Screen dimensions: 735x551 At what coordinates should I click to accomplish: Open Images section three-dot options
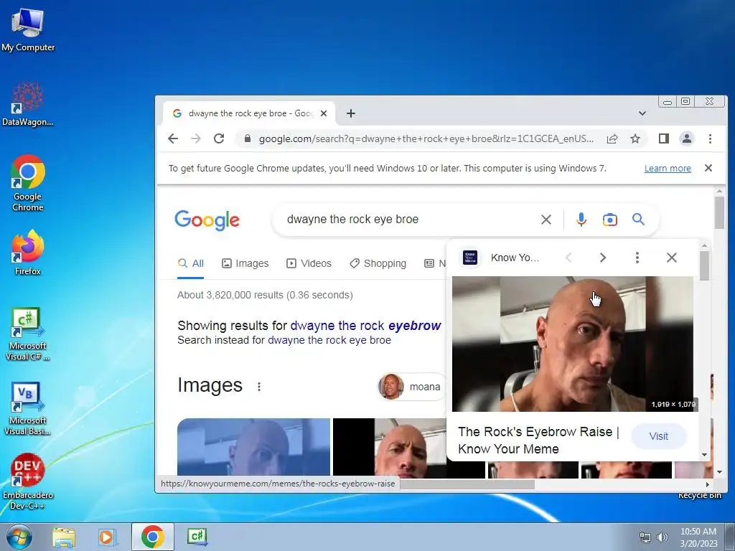[x=258, y=387]
